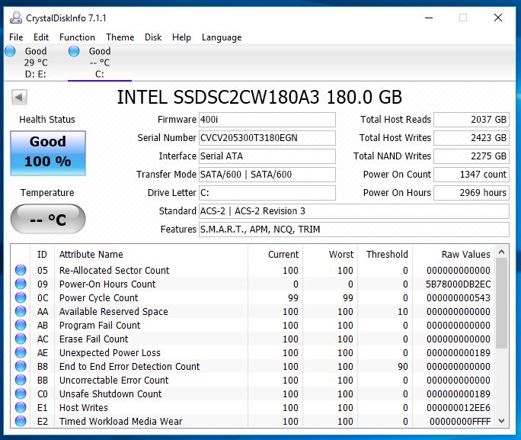Click the Serial Number field
Image resolution: width=521 pixels, height=440 pixels.
pos(267,138)
